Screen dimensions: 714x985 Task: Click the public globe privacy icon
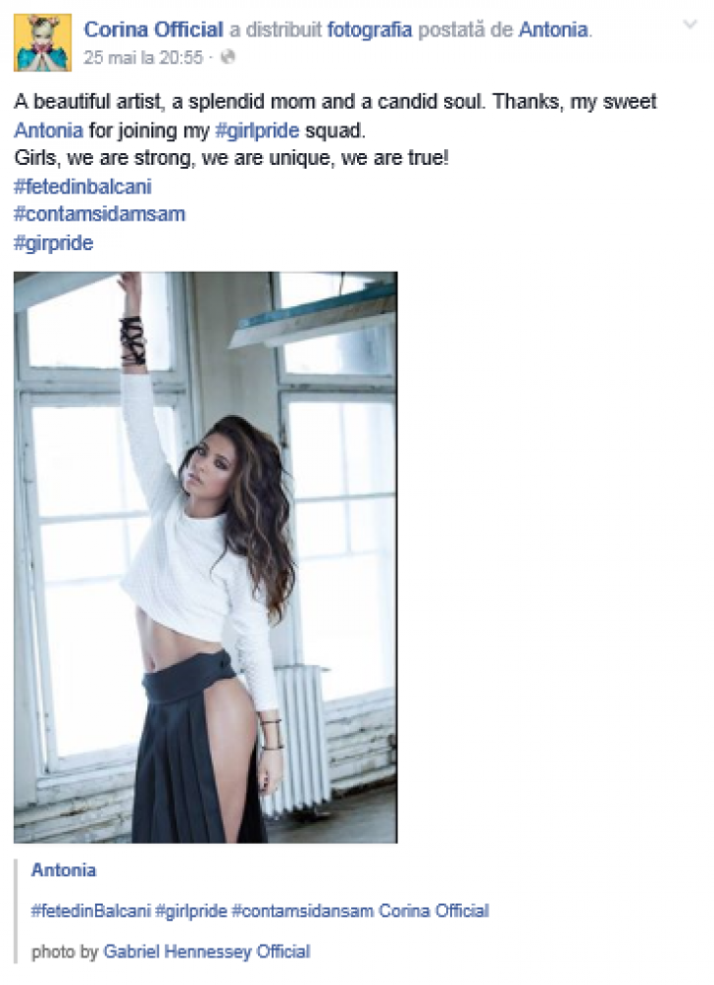coord(228,58)
